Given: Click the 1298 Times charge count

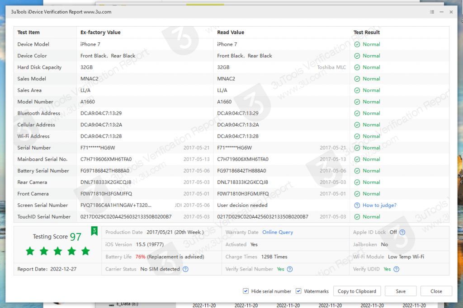Looking at the screenshot, I should 274,257.
